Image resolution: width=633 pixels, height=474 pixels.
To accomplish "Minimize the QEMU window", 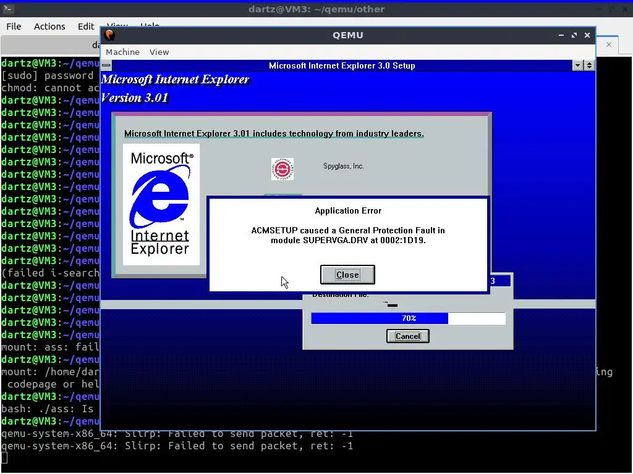I will pos(561,35).
